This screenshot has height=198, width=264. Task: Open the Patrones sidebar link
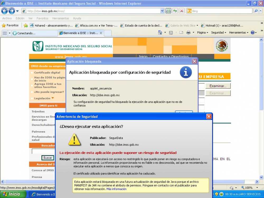point(38,132)
